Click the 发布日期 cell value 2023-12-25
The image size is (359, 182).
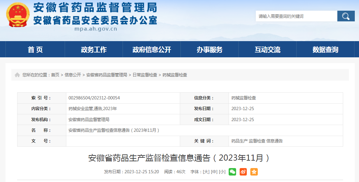pos(243,109)
